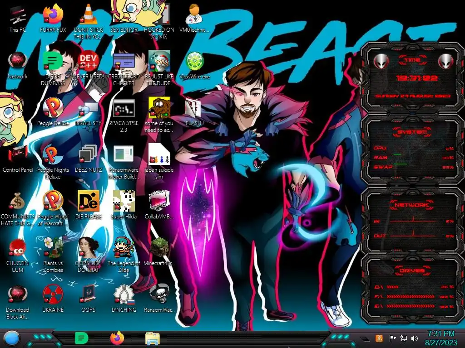Launch the Super Hilda game shortcut

pyautogui.click(x=124, y=202)
